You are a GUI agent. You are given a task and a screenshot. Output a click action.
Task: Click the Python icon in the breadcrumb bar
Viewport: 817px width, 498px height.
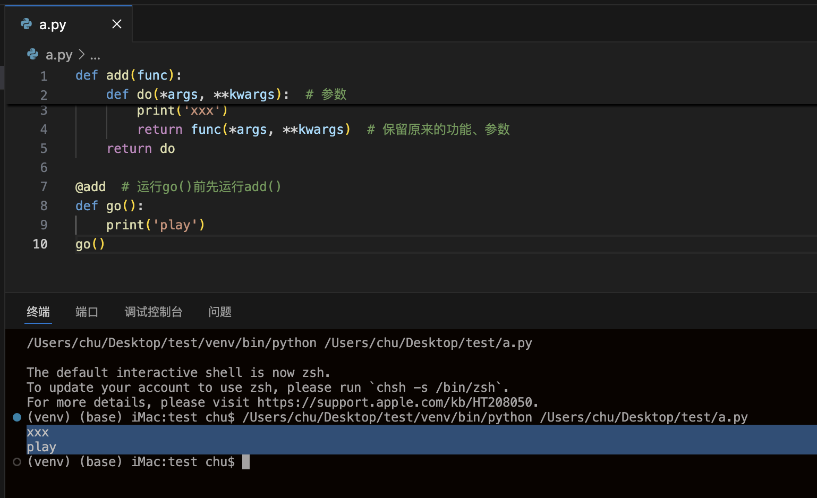point(32,54)
